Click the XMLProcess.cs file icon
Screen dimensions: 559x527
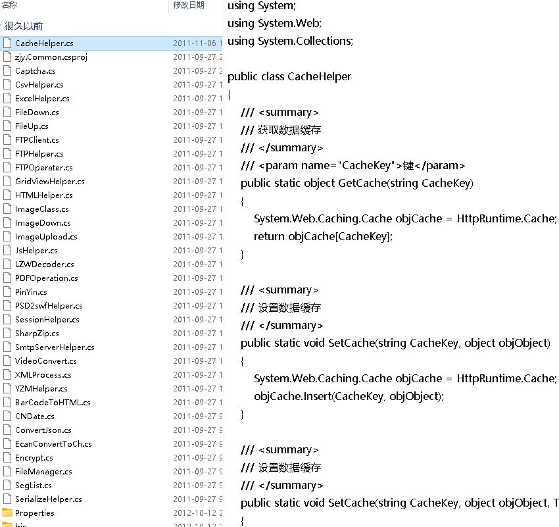click(7, 375)
